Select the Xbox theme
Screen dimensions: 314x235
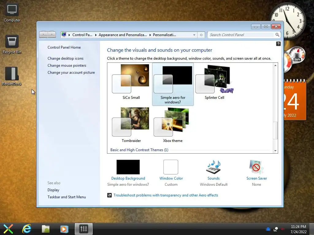click(x=173, y=125)
